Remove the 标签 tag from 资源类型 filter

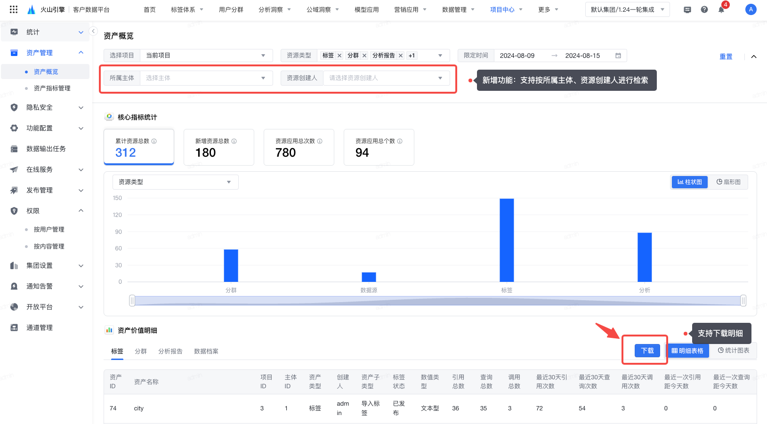(x=339, y=56)
